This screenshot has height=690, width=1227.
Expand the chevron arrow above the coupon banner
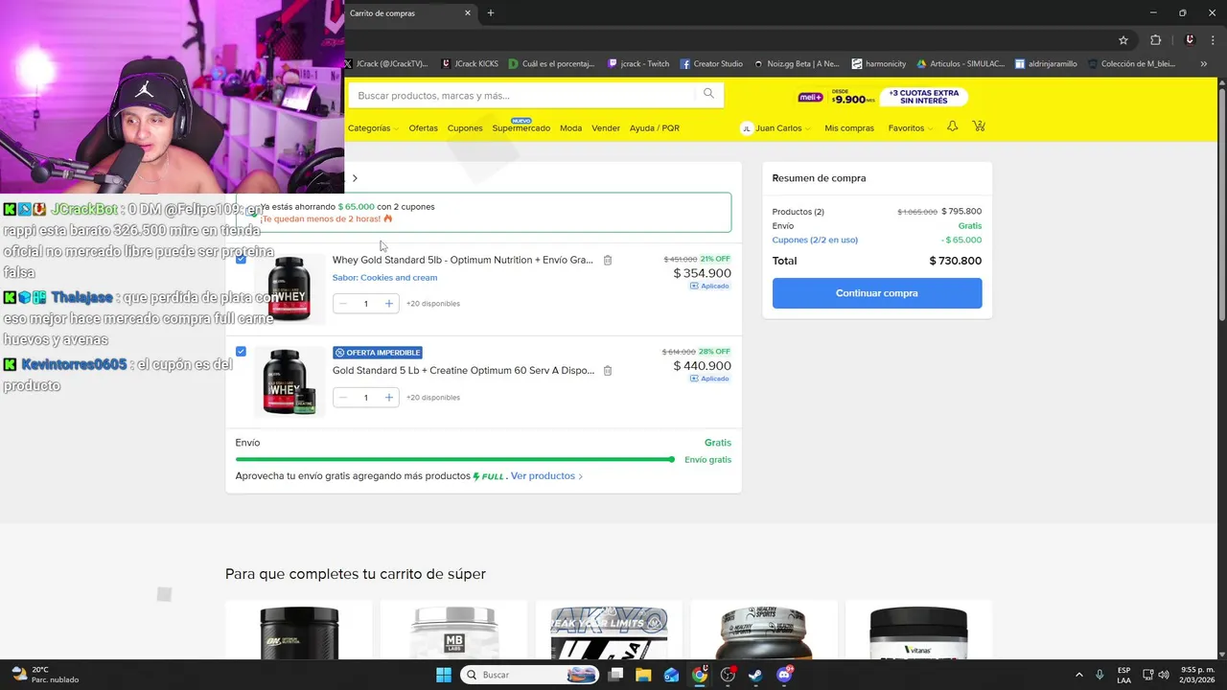coord(355,178)
